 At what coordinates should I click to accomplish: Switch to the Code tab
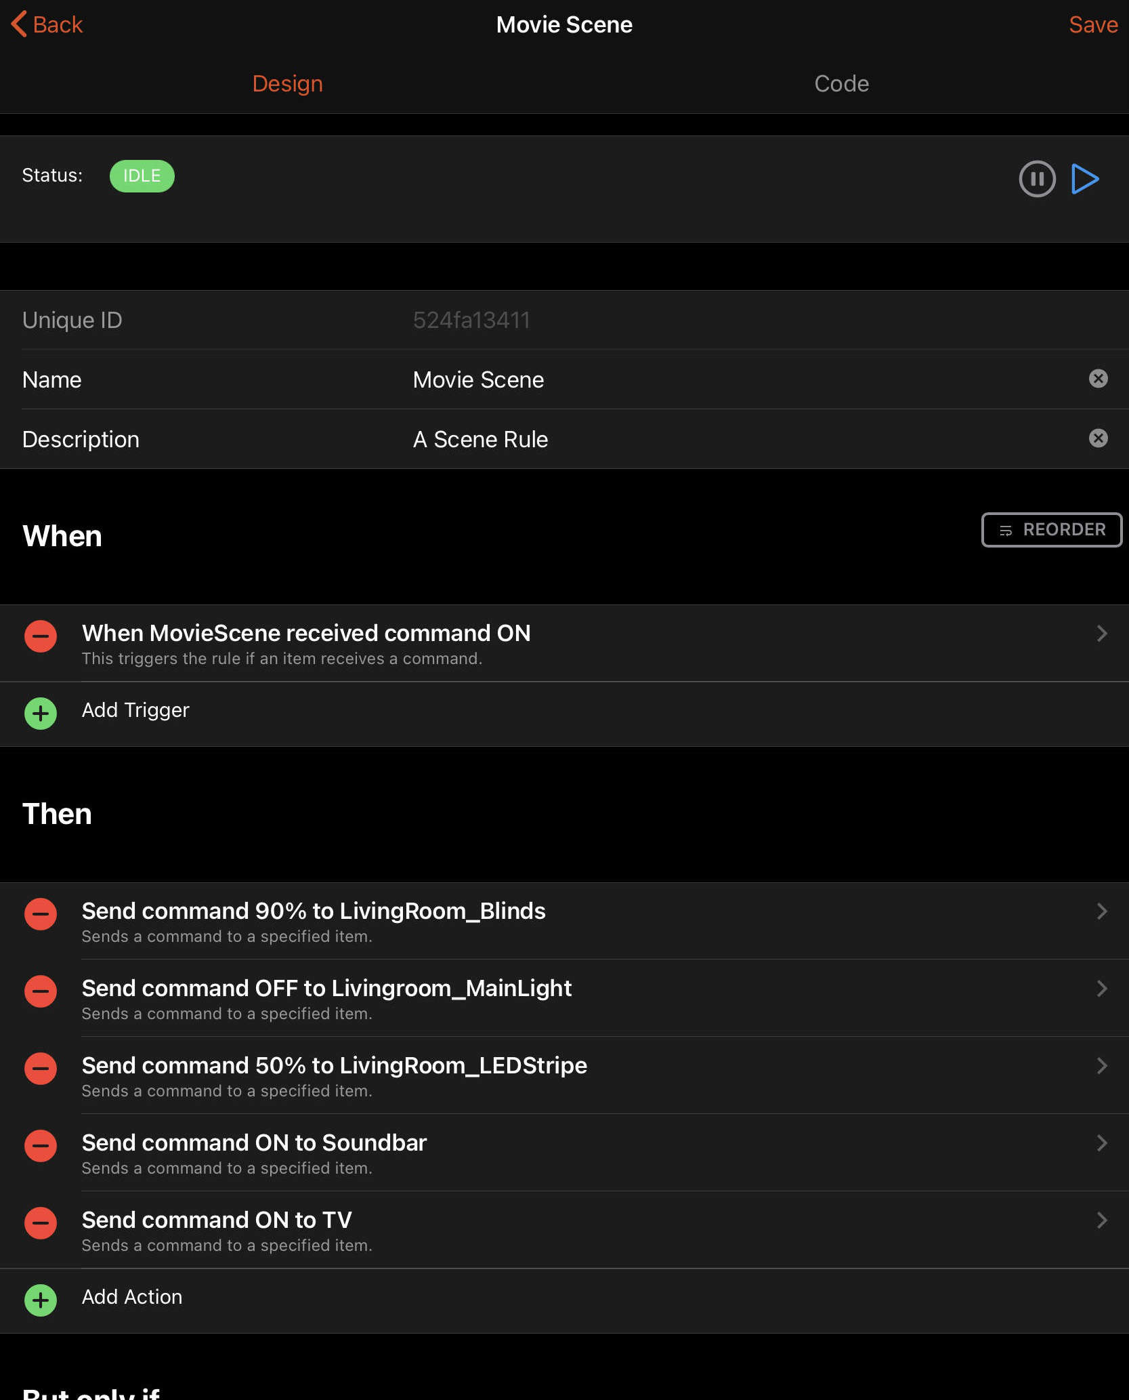(x=841, y=83)
